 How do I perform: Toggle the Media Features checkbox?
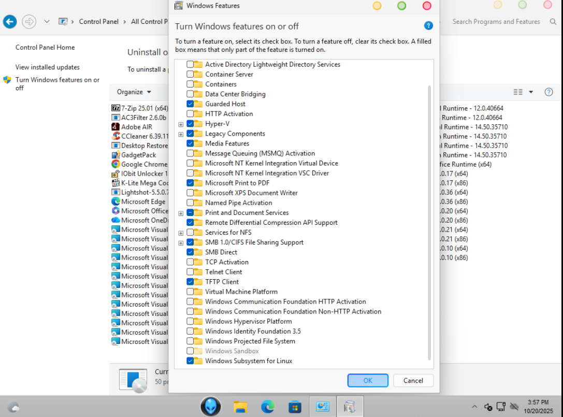click(190, 143)
